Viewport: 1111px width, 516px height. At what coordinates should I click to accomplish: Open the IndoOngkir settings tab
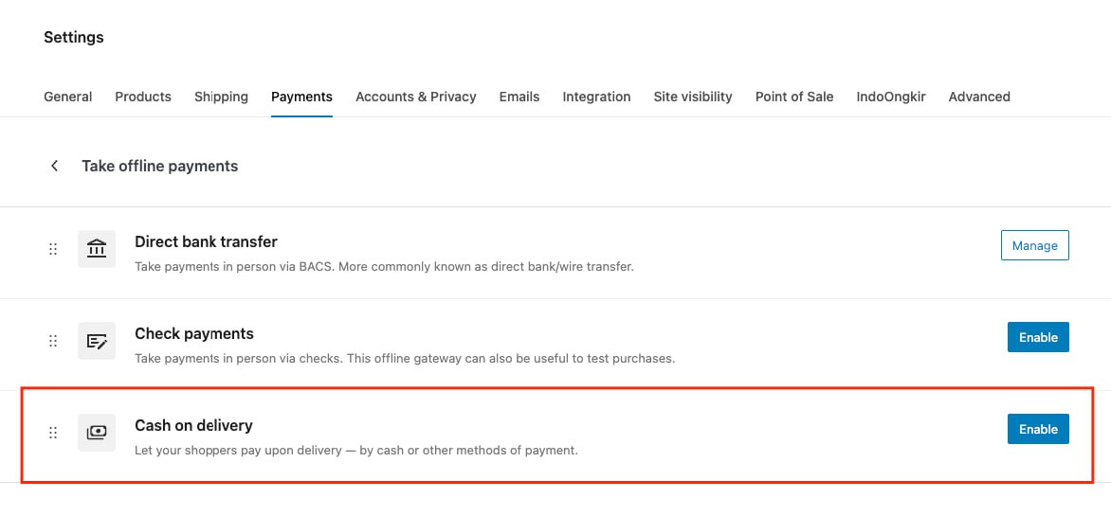click(x=890, y=97)
